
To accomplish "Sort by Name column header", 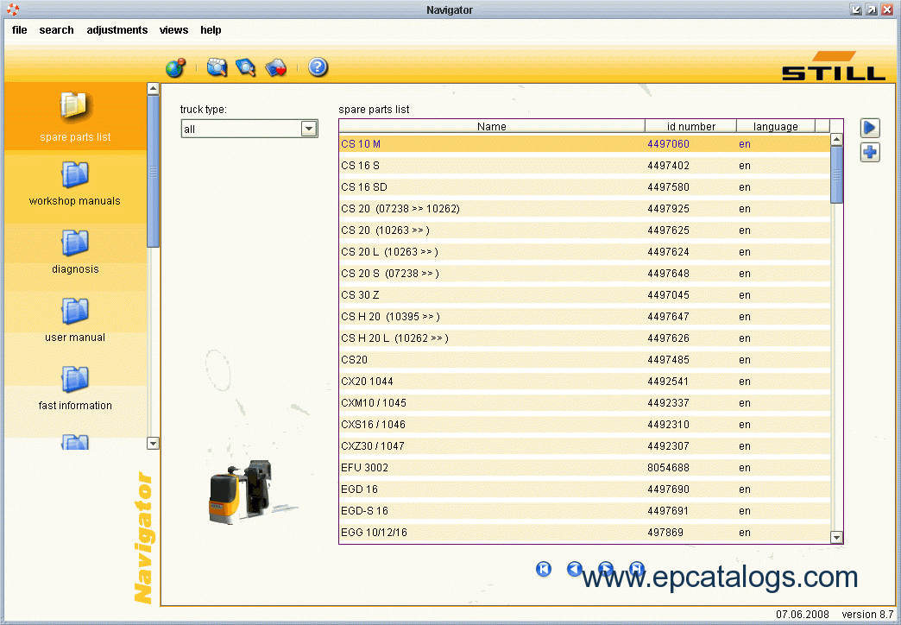I will (492, 127).
